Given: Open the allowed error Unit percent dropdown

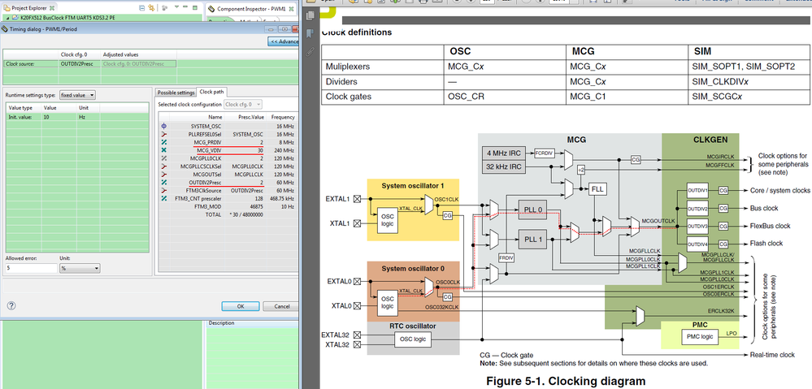Looking at the screenshot, I should (80, 269).
